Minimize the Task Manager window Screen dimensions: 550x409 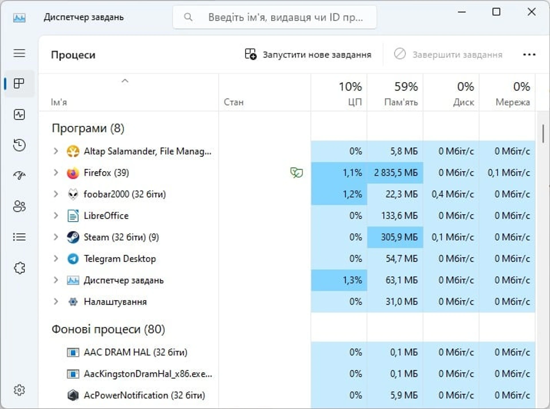click(462, 12)
